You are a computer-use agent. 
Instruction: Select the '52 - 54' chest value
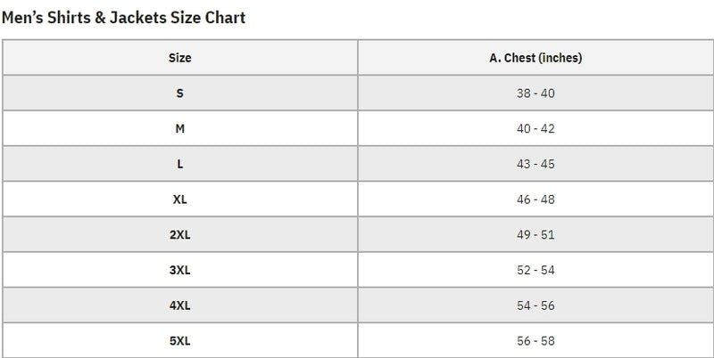[x=535, y=270]
